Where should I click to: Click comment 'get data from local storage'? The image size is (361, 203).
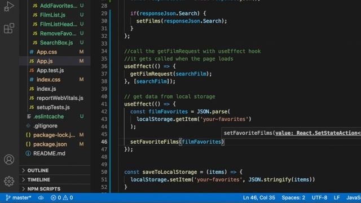tap(170, 96)
